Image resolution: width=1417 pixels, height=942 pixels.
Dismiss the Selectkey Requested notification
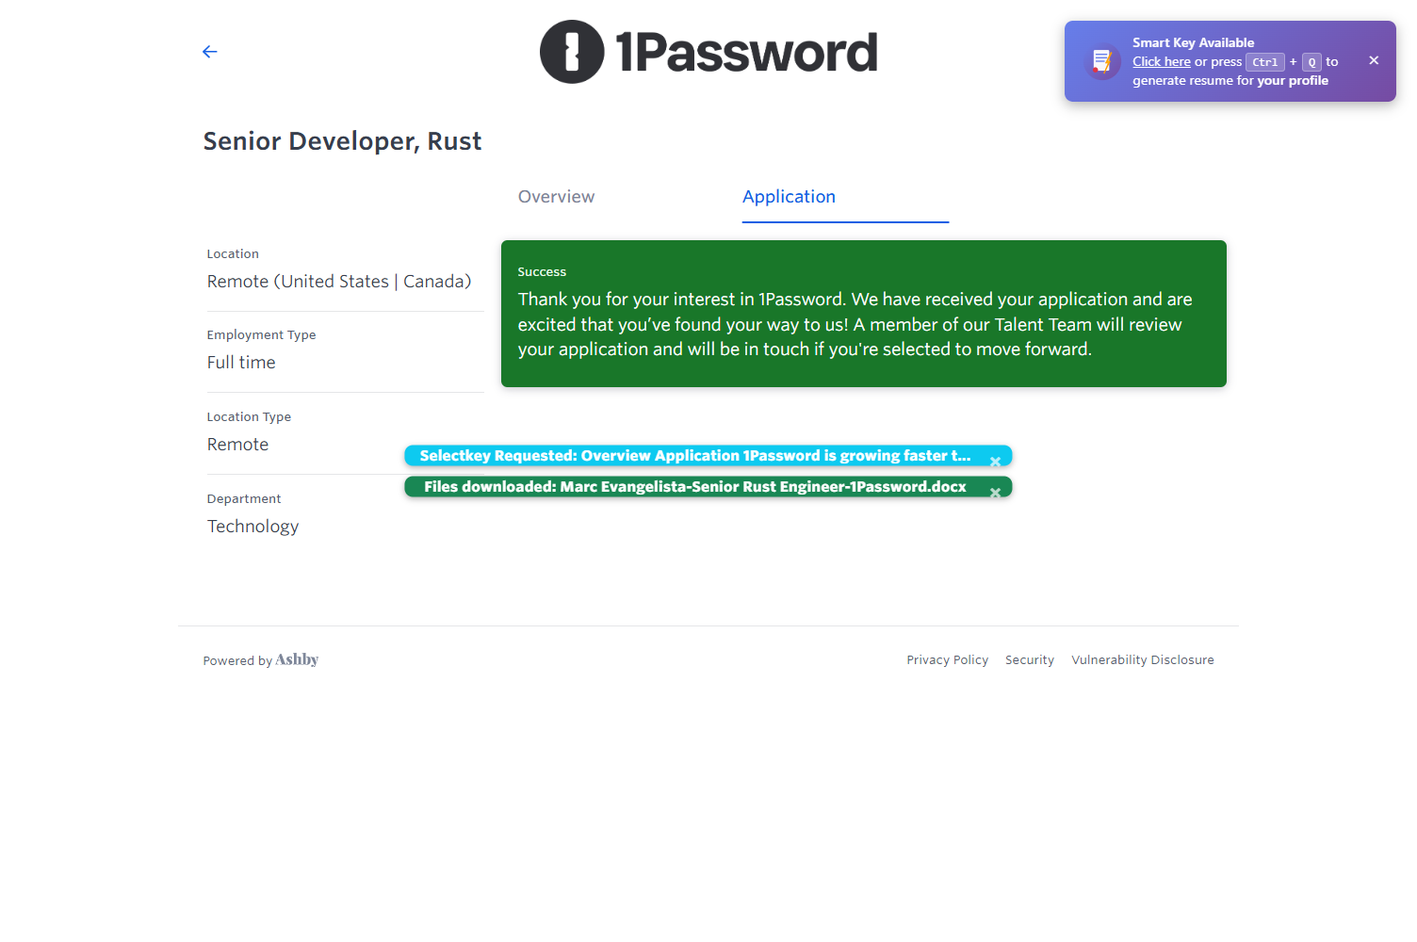995,462
